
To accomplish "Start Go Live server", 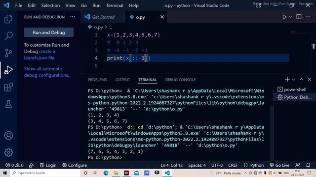I will click(279, 165).
